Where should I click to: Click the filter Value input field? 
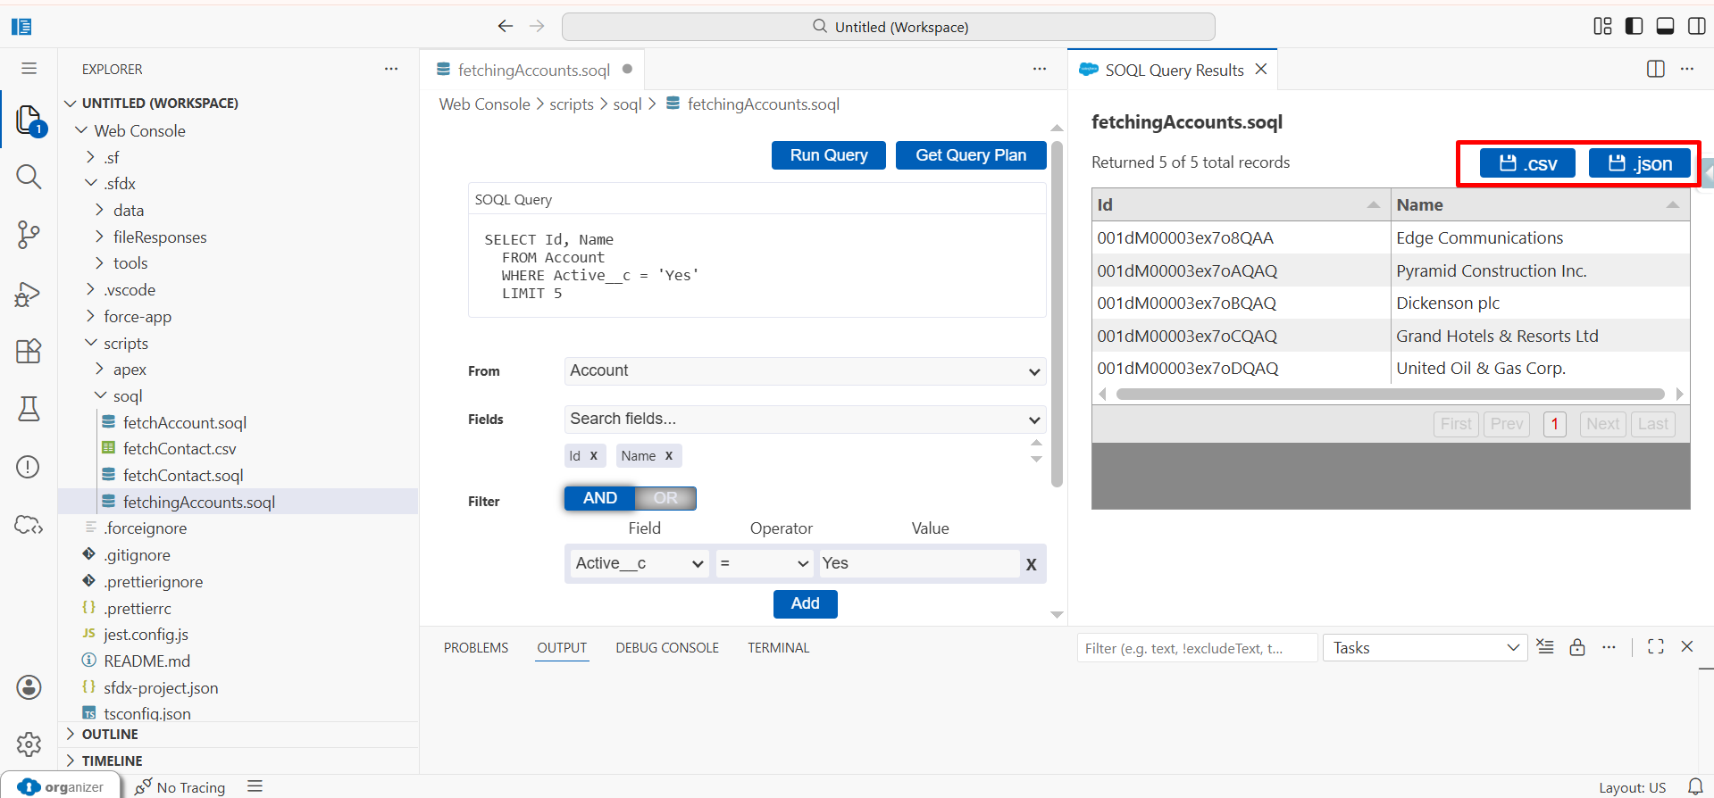coord(919,563)
